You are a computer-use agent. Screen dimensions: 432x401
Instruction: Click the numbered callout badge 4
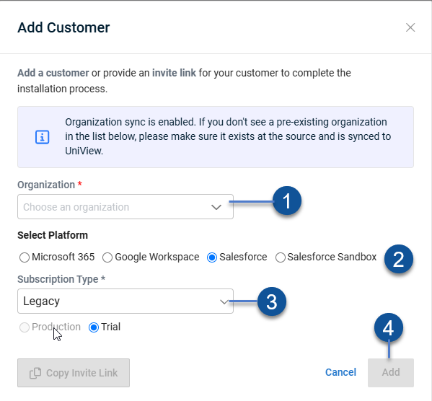pos(389,327)
